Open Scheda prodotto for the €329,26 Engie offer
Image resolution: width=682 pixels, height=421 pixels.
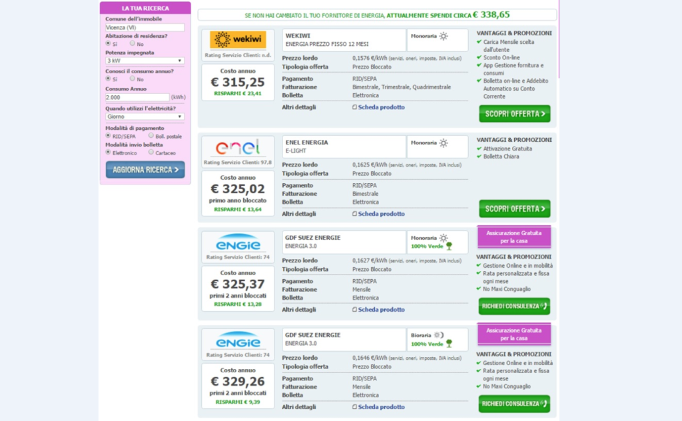coord(382,406)
